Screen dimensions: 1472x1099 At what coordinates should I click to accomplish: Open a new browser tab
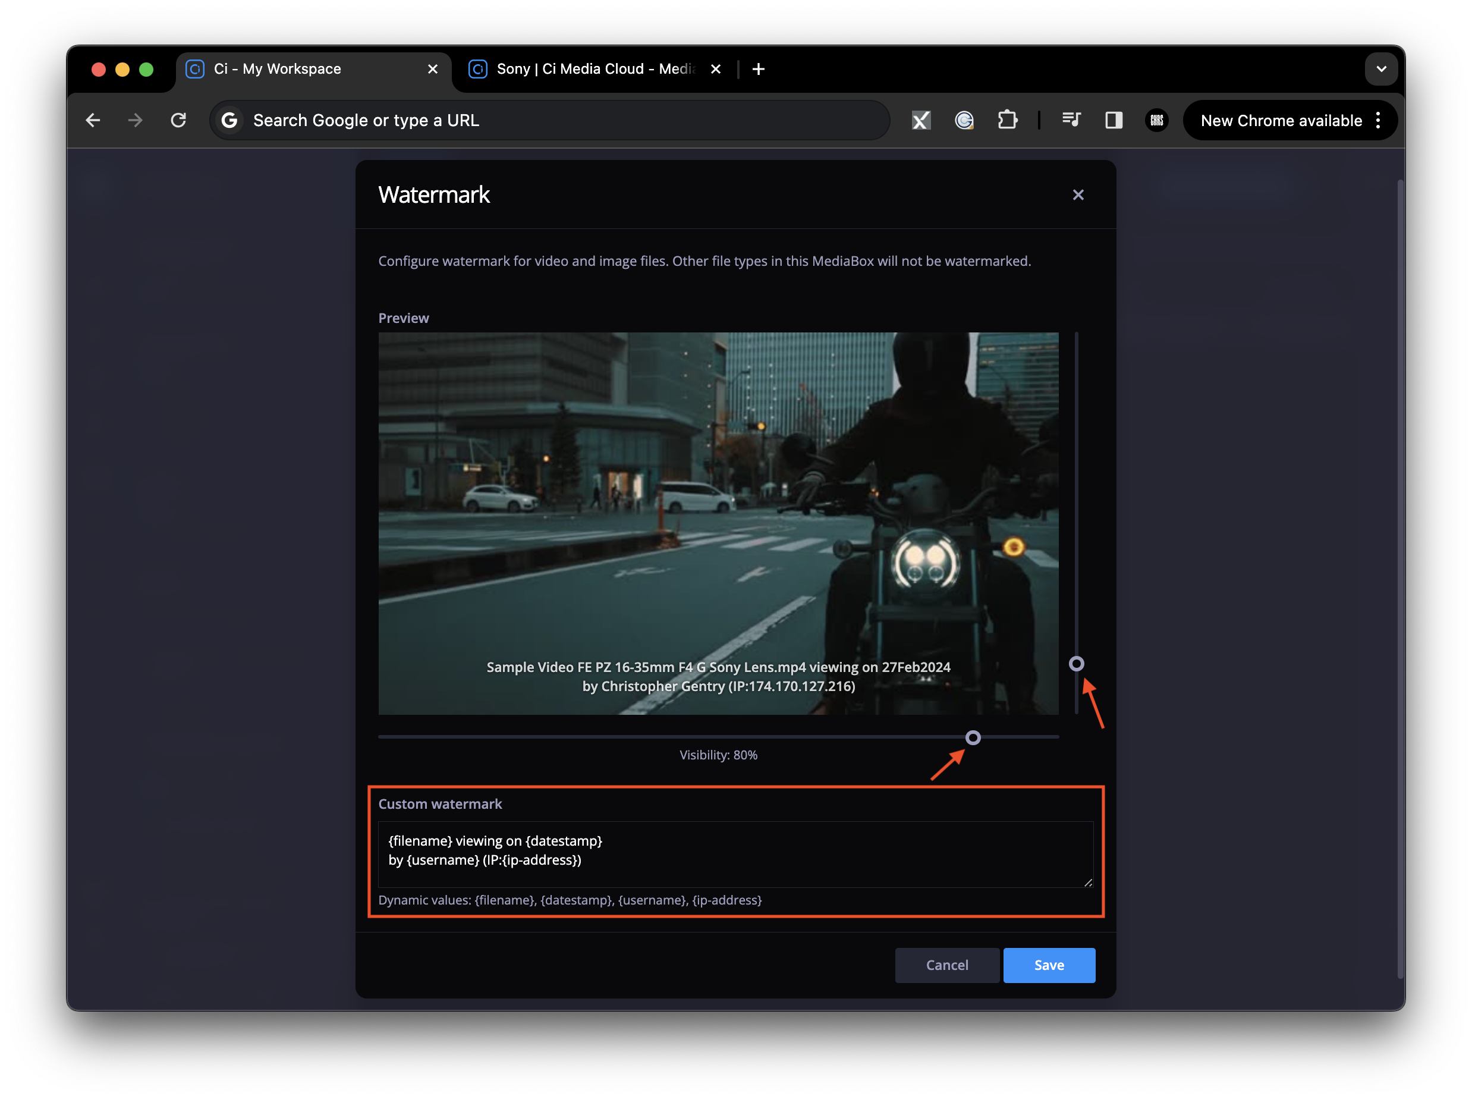758,69
